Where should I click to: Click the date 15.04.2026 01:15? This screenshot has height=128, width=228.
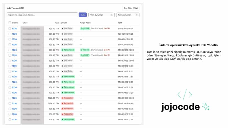[125, 45]
